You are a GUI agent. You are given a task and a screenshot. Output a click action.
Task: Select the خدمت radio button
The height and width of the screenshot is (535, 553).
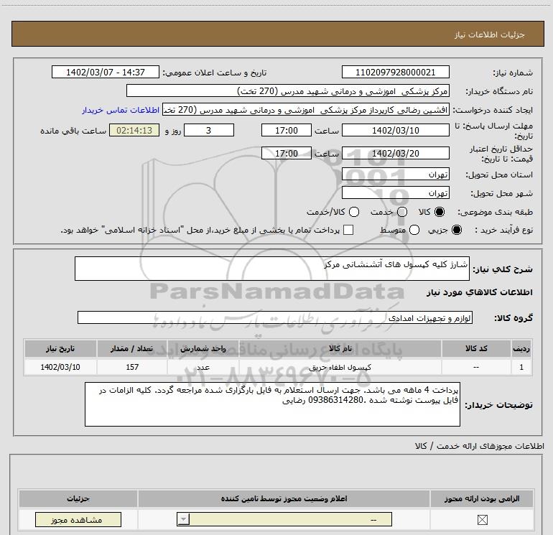(x=402, y=212)
